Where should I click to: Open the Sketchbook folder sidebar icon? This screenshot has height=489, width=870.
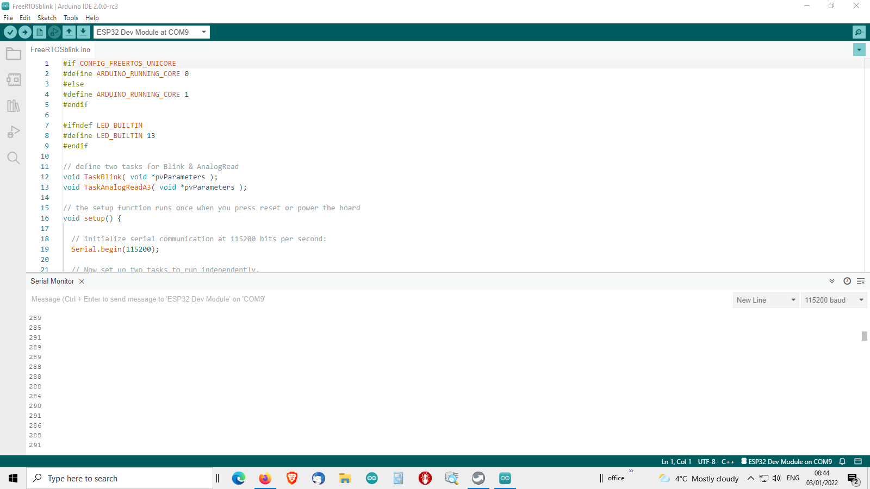(x=13, y=54)
